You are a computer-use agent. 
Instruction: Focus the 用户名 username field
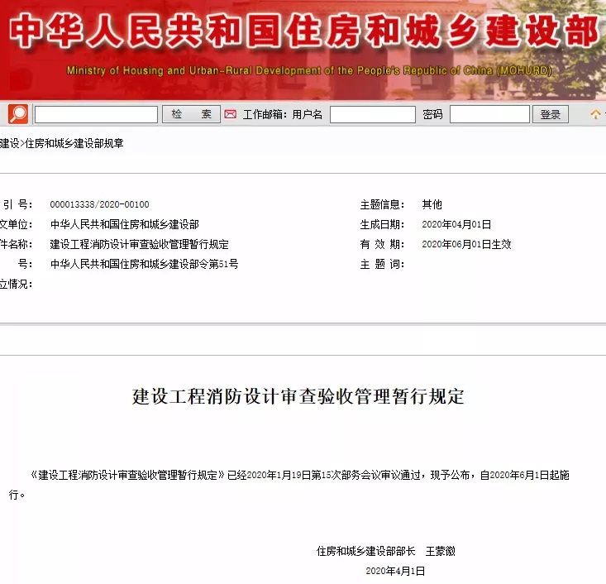click(373, 114)
